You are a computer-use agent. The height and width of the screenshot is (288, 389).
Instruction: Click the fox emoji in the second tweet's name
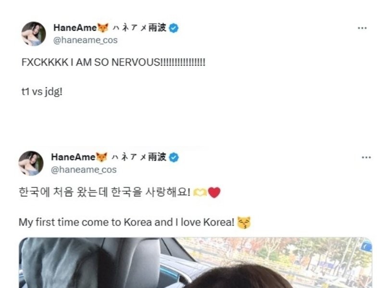click(102, 157)
